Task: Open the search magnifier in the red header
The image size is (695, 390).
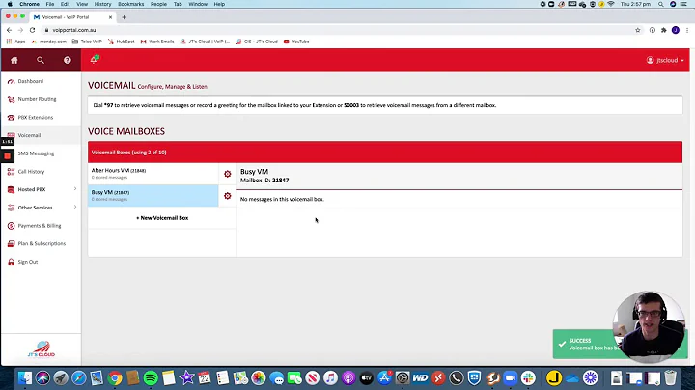Action: (x=41, y=60)
